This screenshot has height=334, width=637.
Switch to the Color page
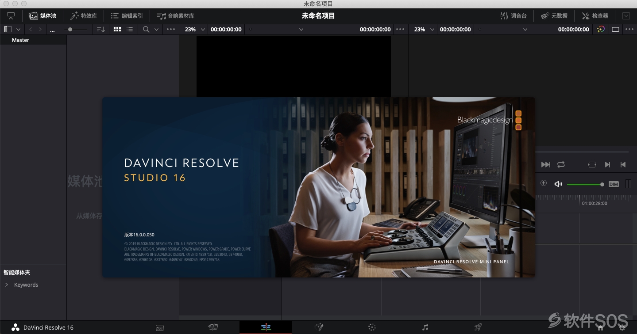click(x=372, y=327)
